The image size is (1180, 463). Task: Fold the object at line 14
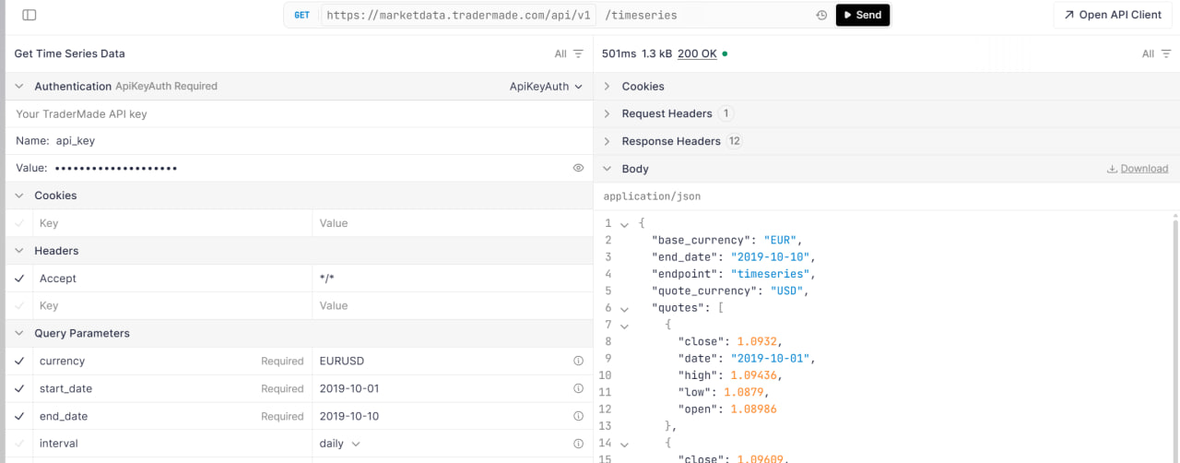[x=624, y=444]
